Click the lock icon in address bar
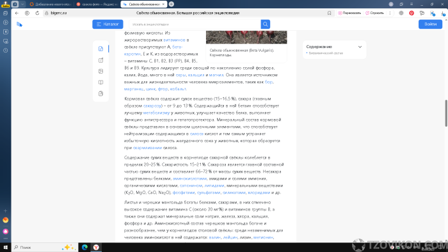Image resolution: width=448 pixels, height=252 pixels. [x=47, y=13]
